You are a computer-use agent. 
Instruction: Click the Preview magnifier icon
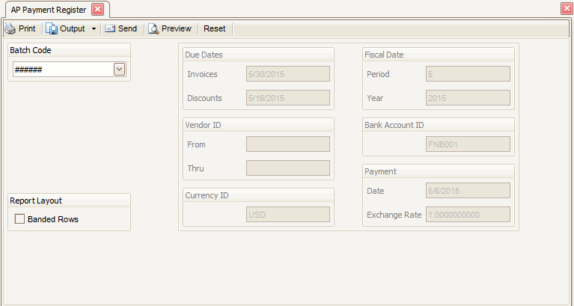pyautogui.click(x=153, y=28)
